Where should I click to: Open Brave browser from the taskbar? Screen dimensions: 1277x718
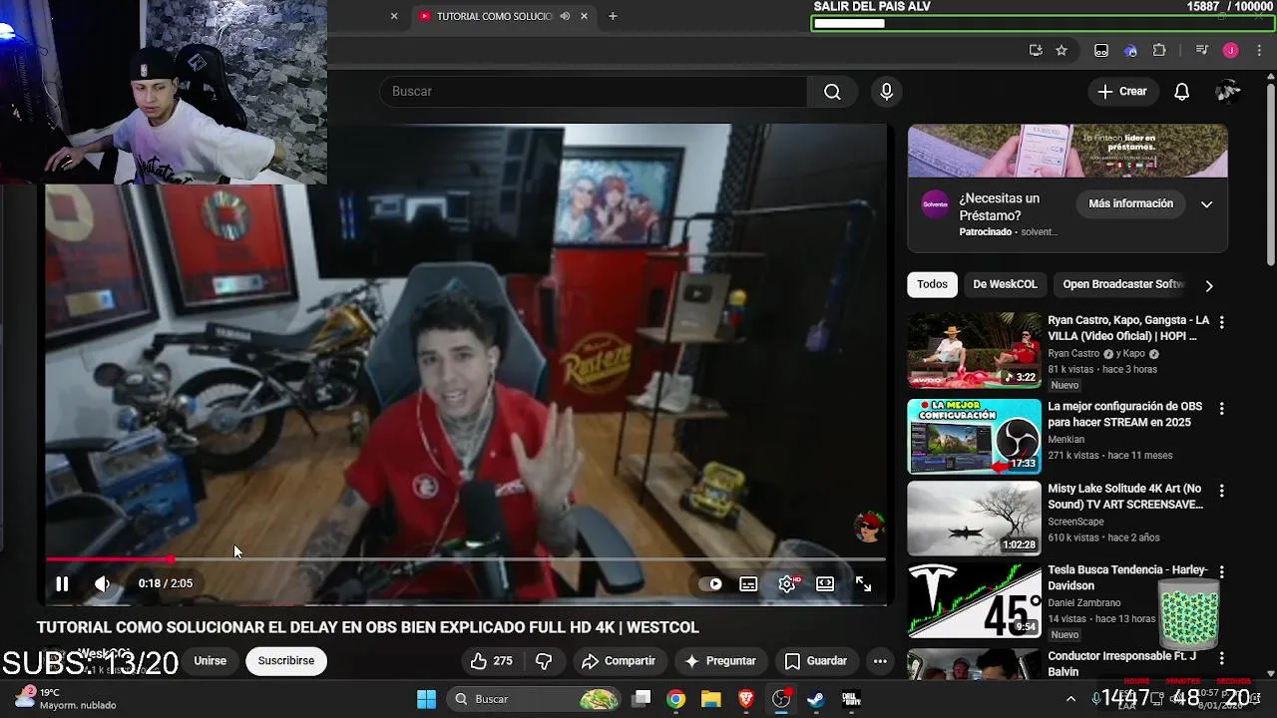[x=746, y=699]
